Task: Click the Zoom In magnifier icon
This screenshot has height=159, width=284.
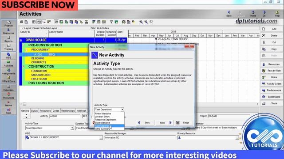Action: point(141,22)
